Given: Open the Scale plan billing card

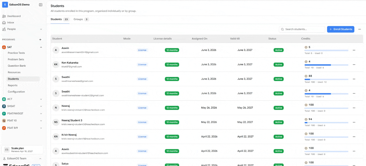Looking at the screenshot, I should point(23,150).
